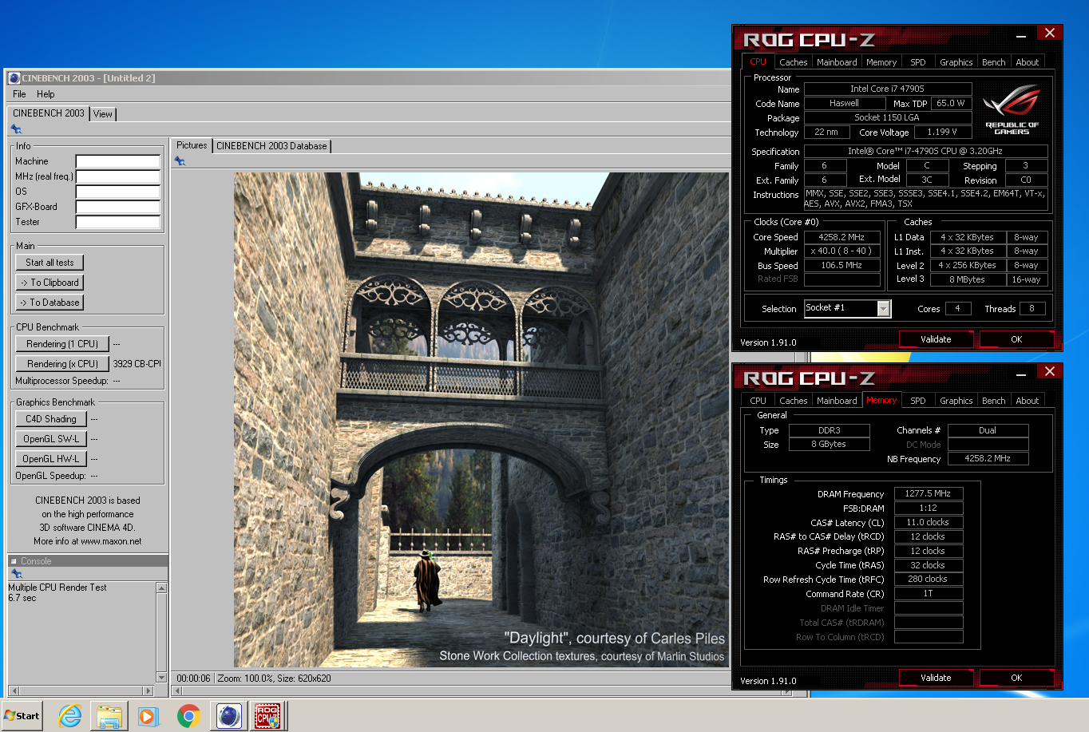Minimize the top CPU-Z window

[x=1021, y=36]
